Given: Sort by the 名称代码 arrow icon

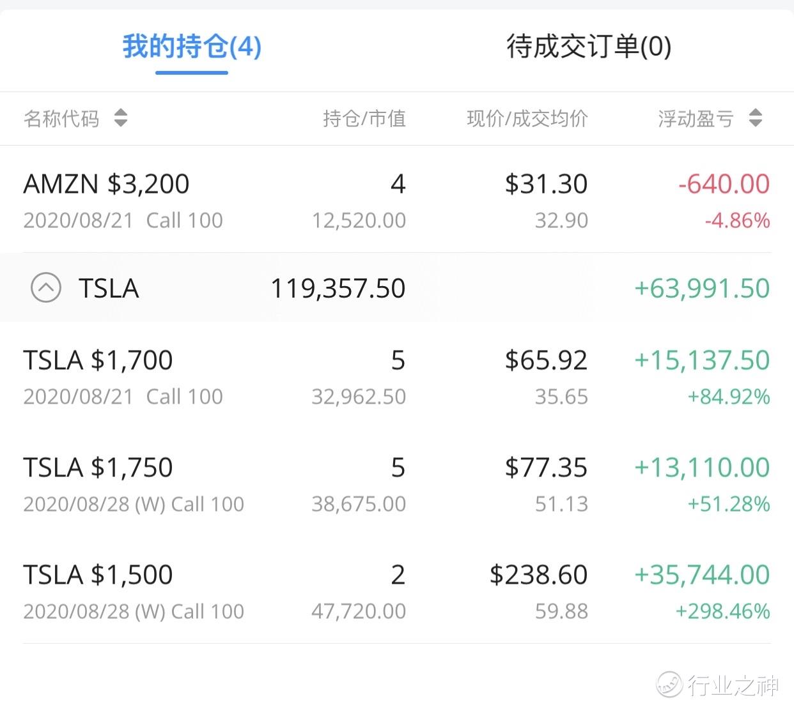Looking at the screenshot, I should (x=121, y=118).
